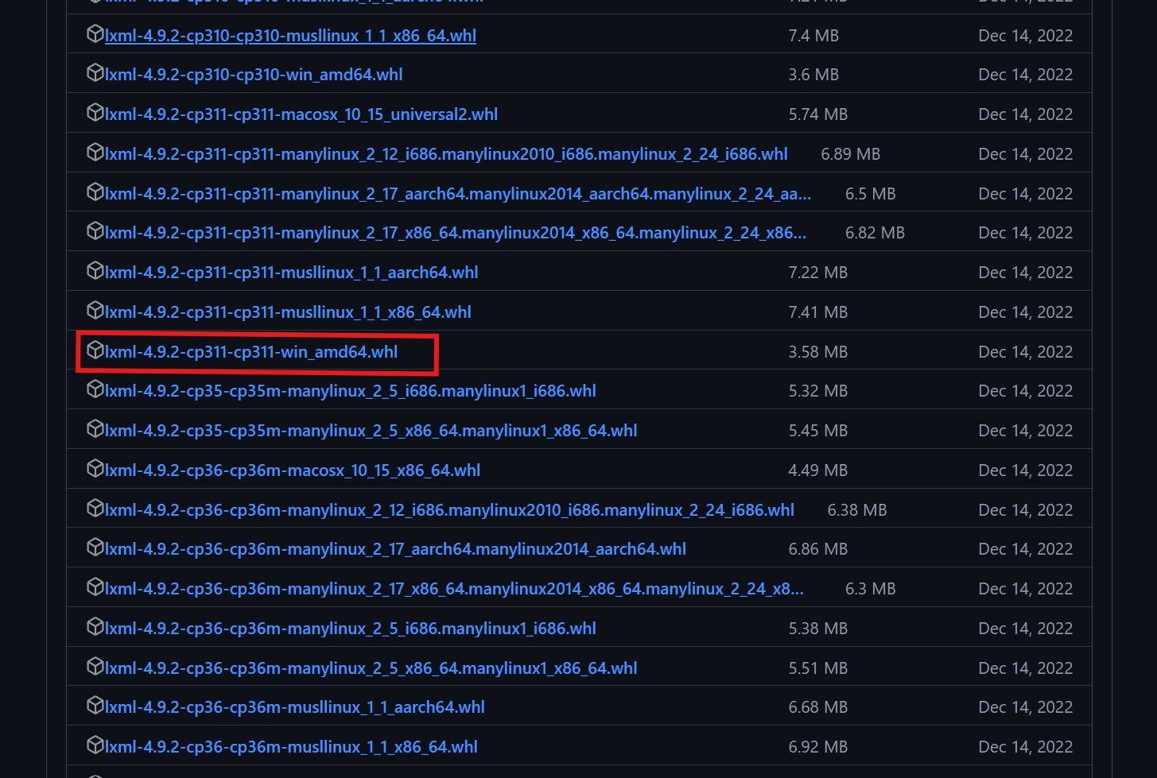Screen dimensions: 1157x778
Task: Open cp36m manylinux_2_5_x86_64 manylinux1 wheel link
Action: [x=371, y=668]
